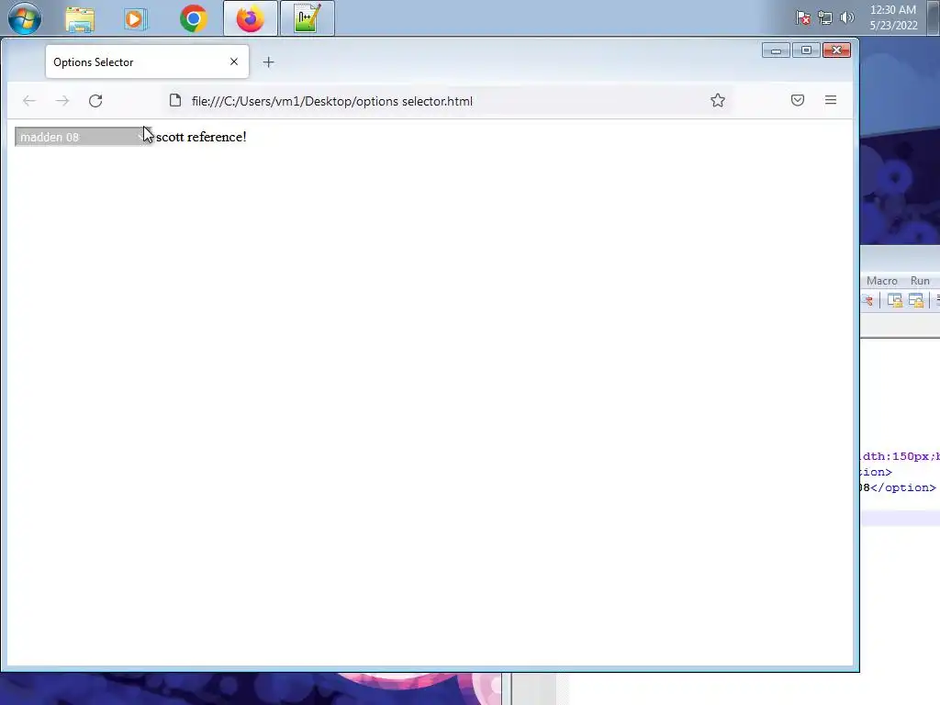Click the Firefox taskbar button
This screenshot has width=940, height=705.
[250, 18]
